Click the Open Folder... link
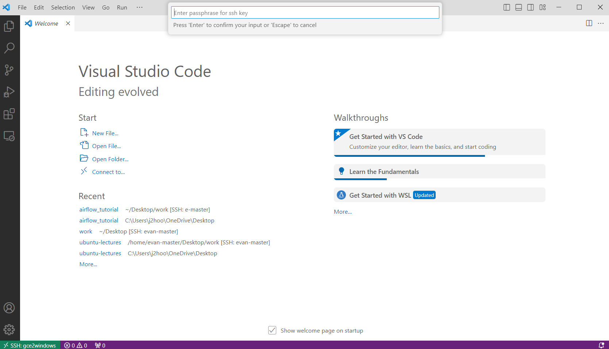The height and width of the screenshot is (349, 609). (x=110, y=159)
